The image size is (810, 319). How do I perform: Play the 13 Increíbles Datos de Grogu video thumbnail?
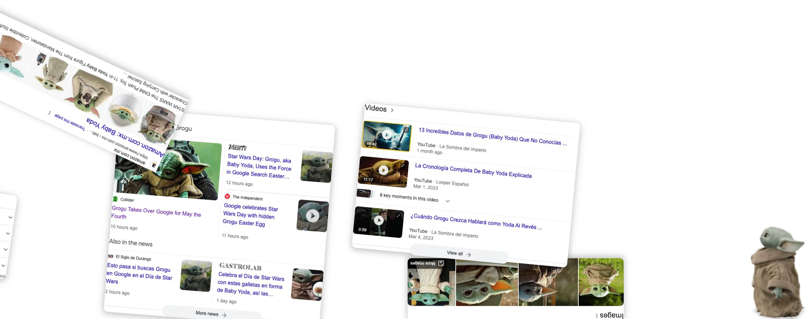tap(386, 135)
